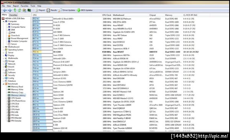
Task: Select the Computer Name tree item
Action: pyautogui.click(x=16, y=27)
